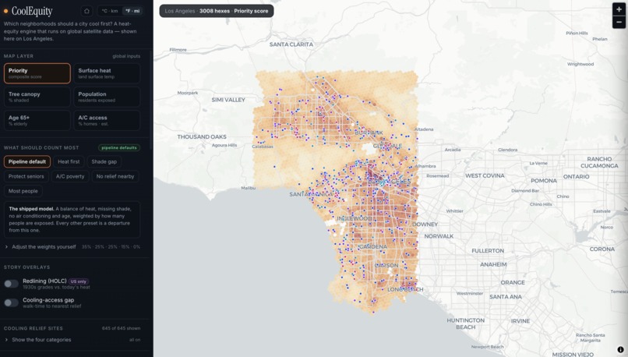Choose the Heat first preset
Screen dimensions: 628x357
[x=69, y=161]
